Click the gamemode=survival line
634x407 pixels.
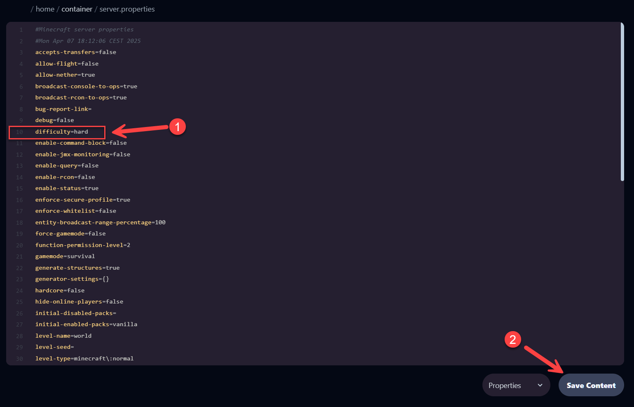point(65,256)
